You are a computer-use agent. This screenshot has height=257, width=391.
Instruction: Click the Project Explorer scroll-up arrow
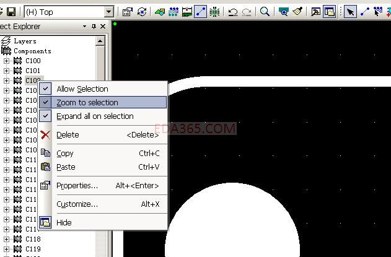[100, 41]
